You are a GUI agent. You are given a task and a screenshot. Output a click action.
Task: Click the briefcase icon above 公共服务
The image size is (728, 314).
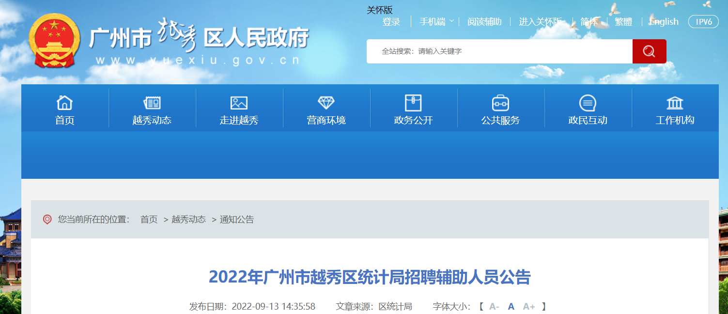pos(500,103)
